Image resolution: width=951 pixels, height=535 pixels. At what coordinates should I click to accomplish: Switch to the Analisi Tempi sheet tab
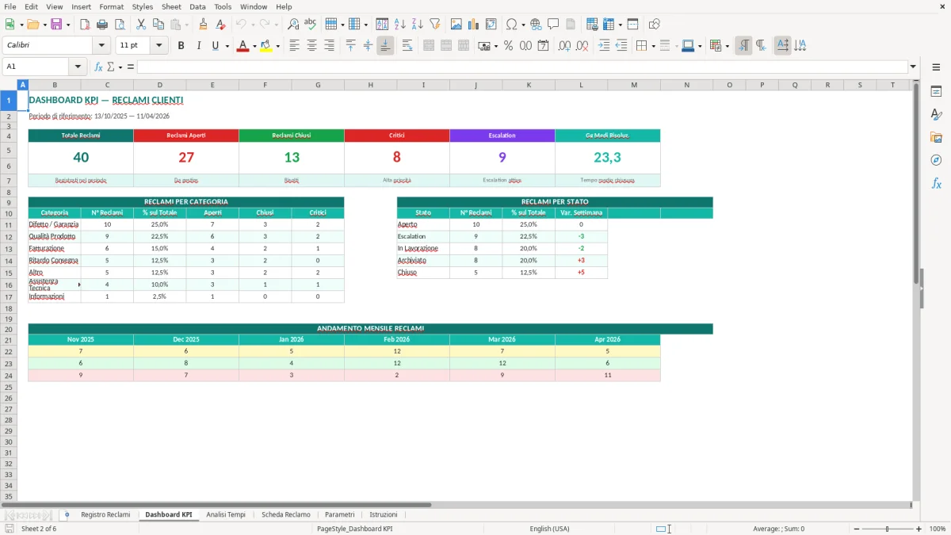click(226, 514)
